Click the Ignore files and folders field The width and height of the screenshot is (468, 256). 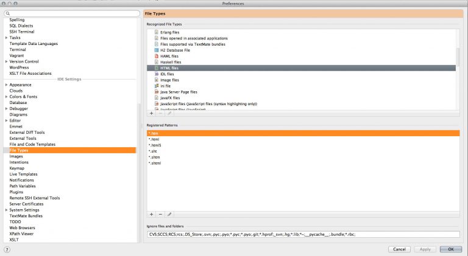tap(303, 234)
